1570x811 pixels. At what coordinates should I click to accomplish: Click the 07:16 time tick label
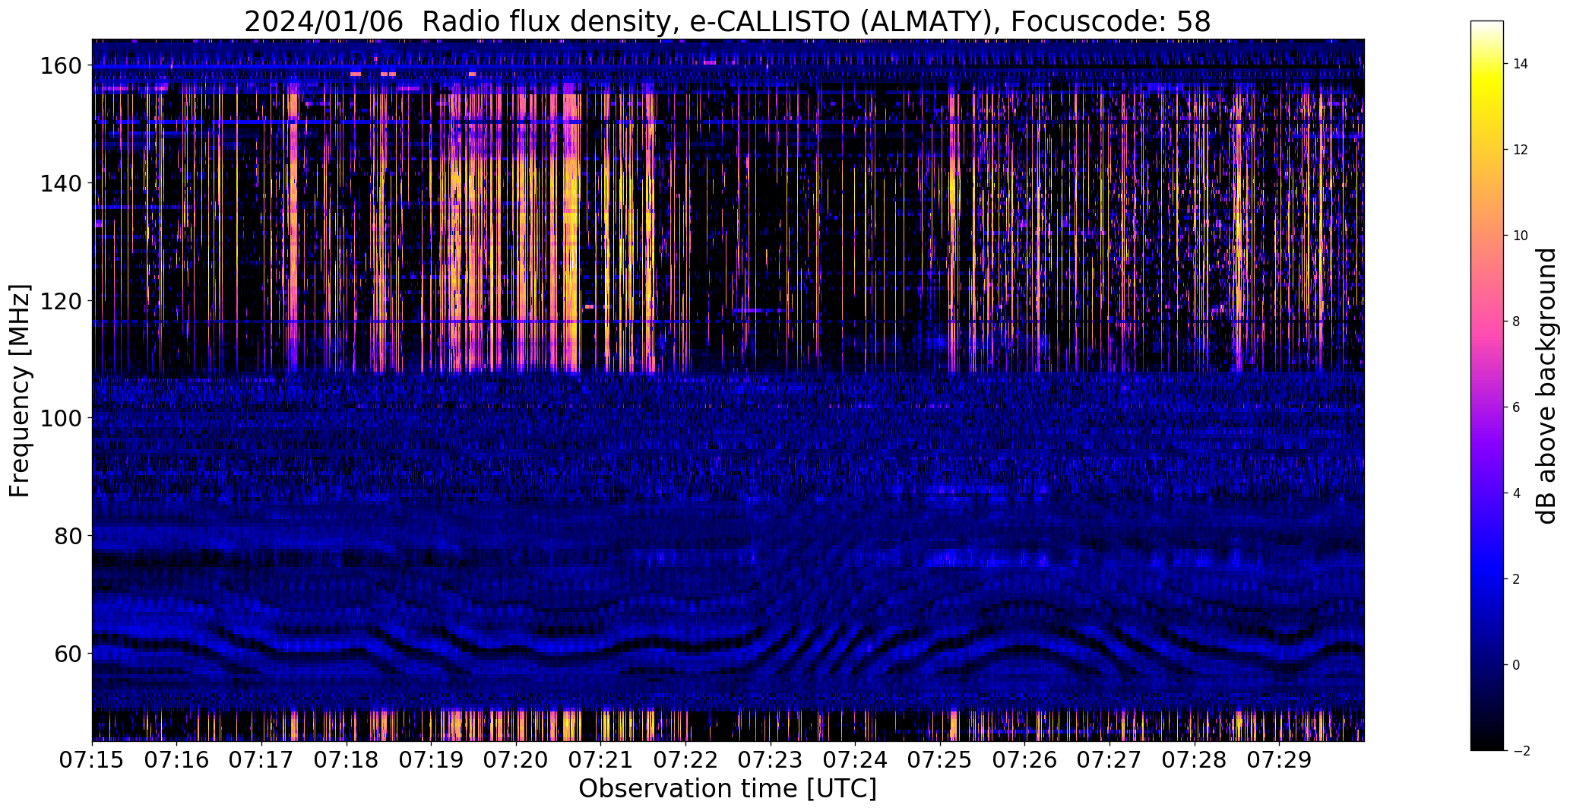[x=177, y=760]
